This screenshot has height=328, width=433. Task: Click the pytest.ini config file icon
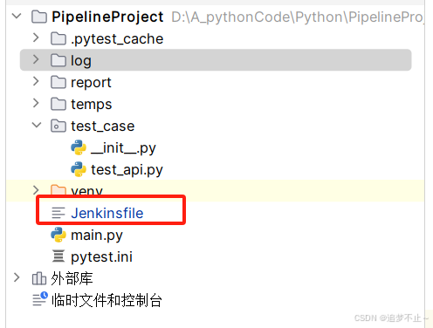[x=58, y=256]
